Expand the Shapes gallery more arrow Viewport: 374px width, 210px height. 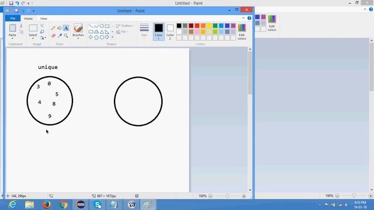tap(112, 37)
